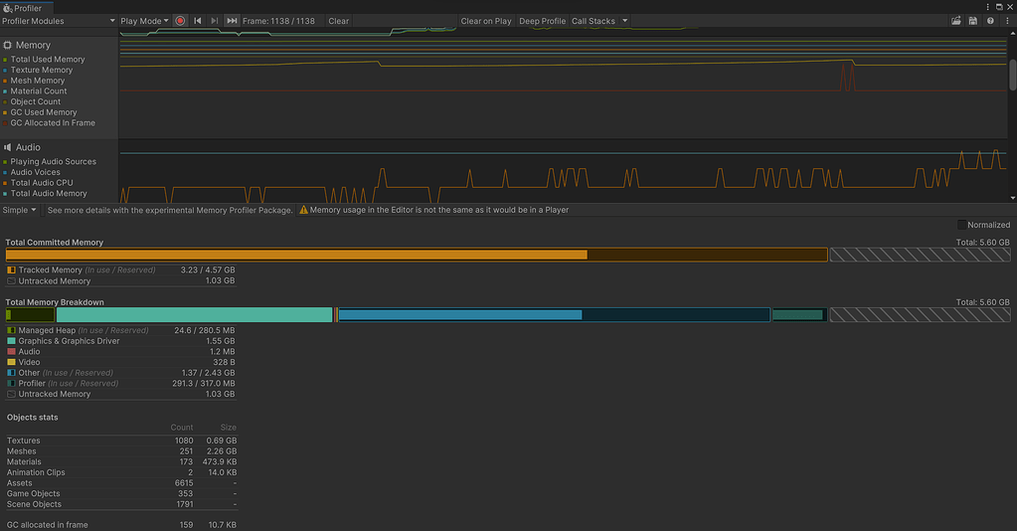The height and width of the screenshot is (531, 1017).
Task: Open the Simple view mode dropdown
Action: (x=20, y=210)
